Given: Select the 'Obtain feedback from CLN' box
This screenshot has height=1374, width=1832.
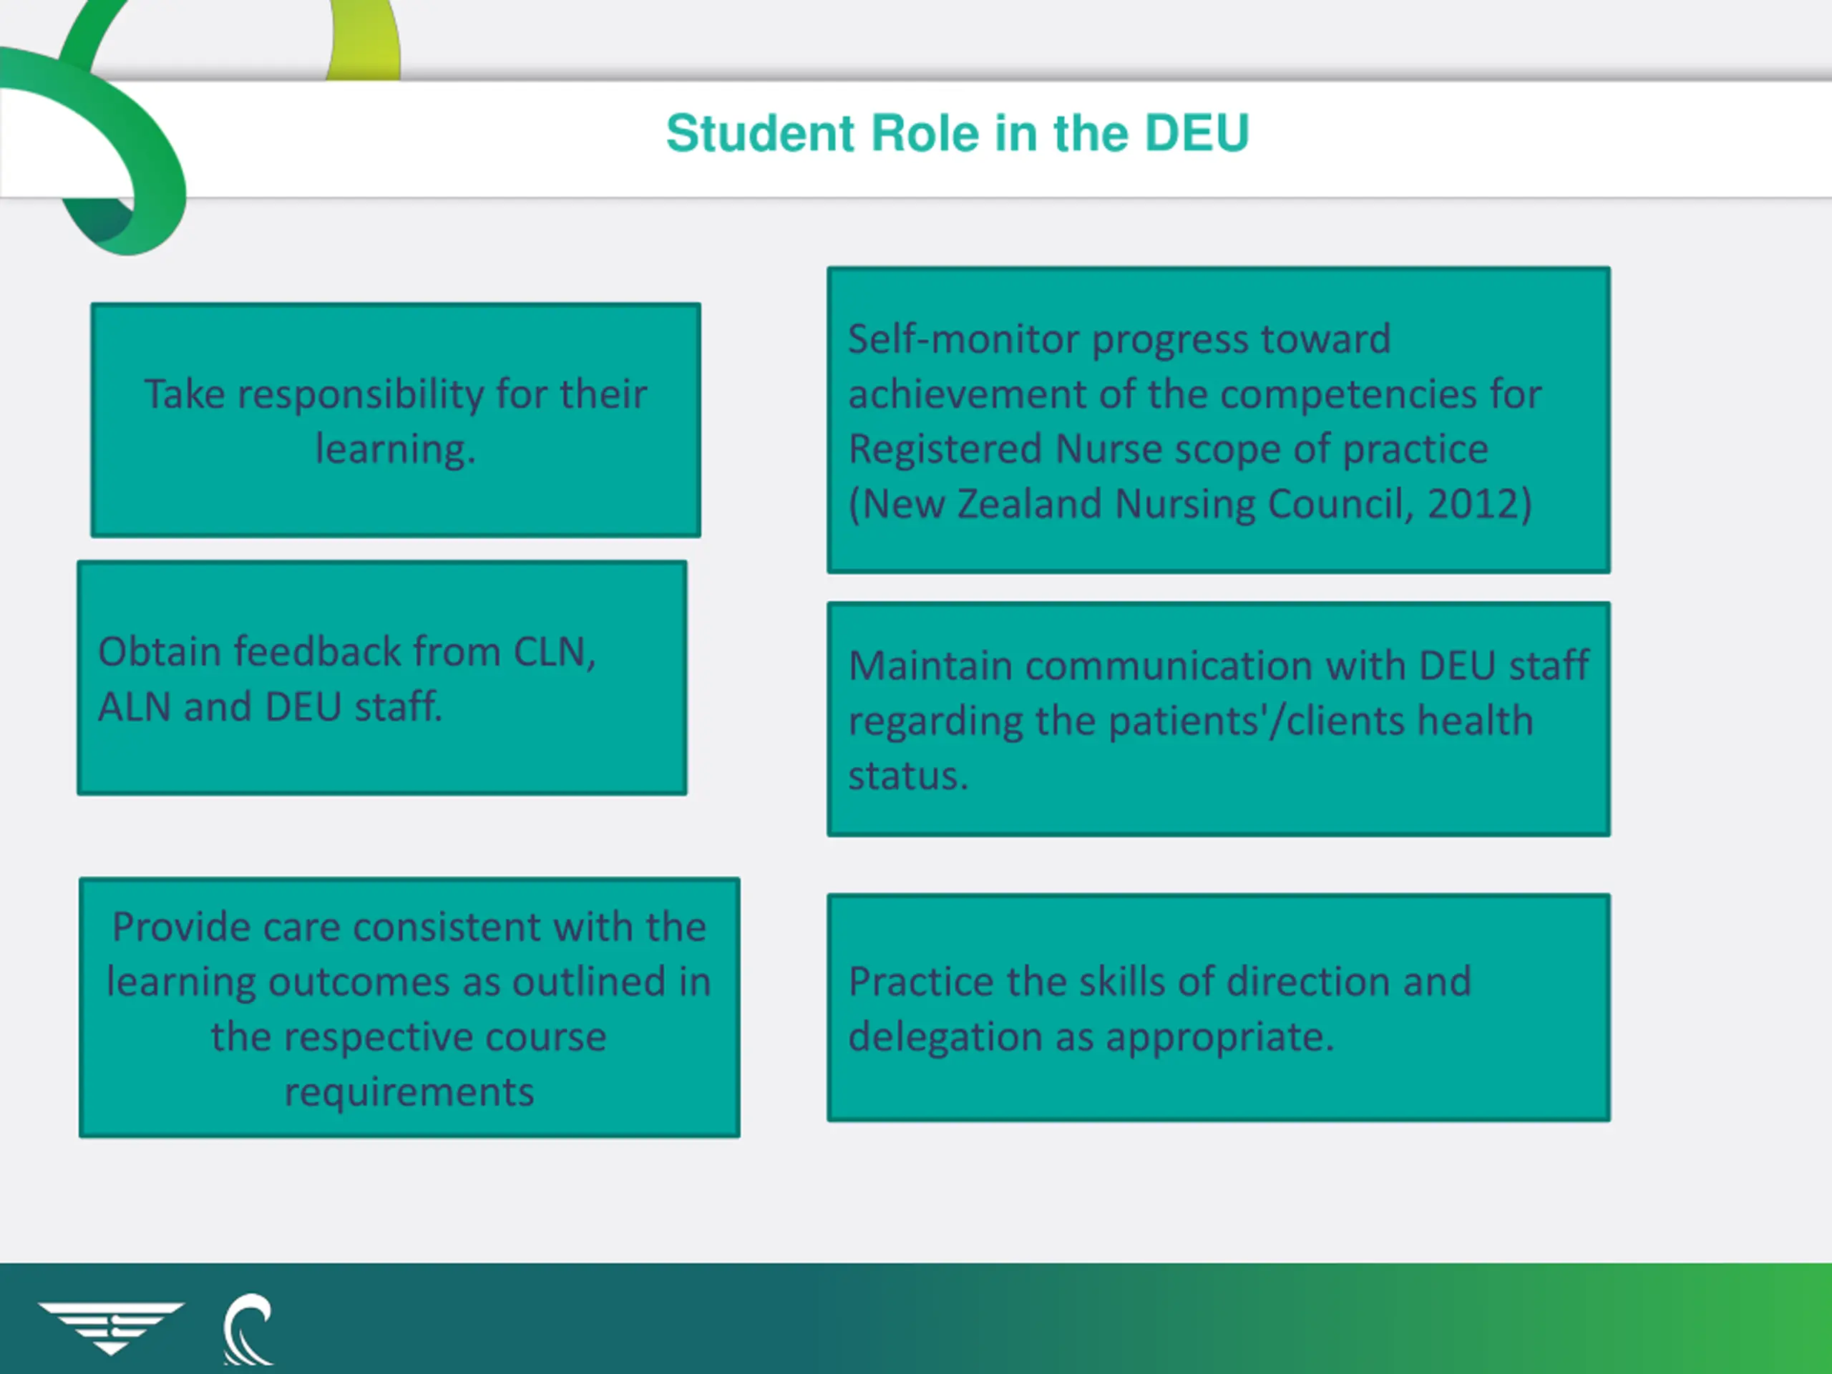Looking at the screenshot, I should [382, 678].
